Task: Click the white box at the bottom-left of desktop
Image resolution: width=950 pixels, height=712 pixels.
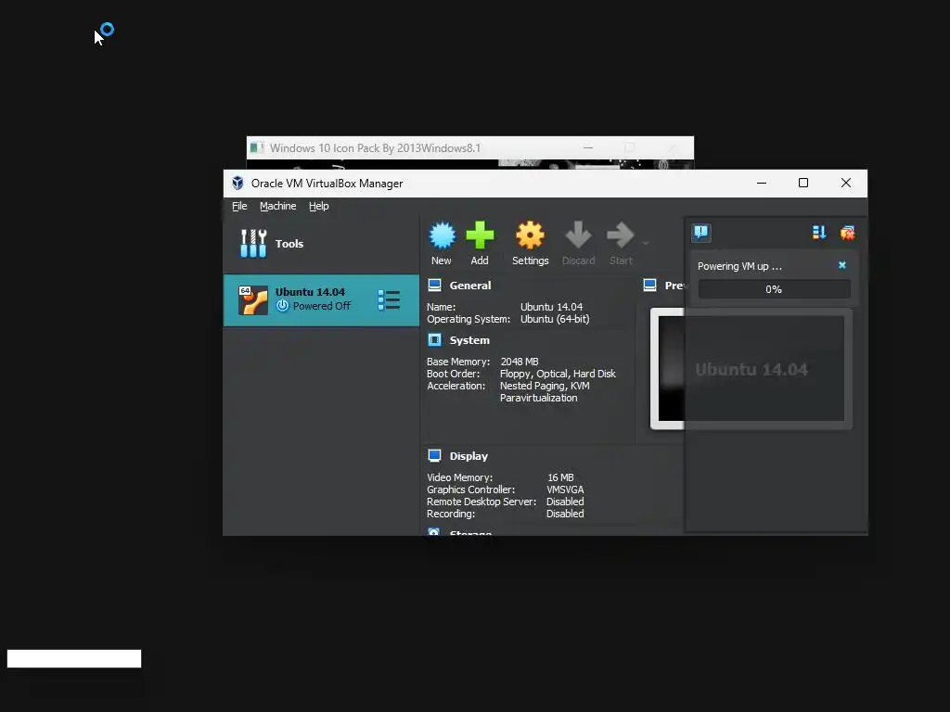Action: (x=74, y=659)
